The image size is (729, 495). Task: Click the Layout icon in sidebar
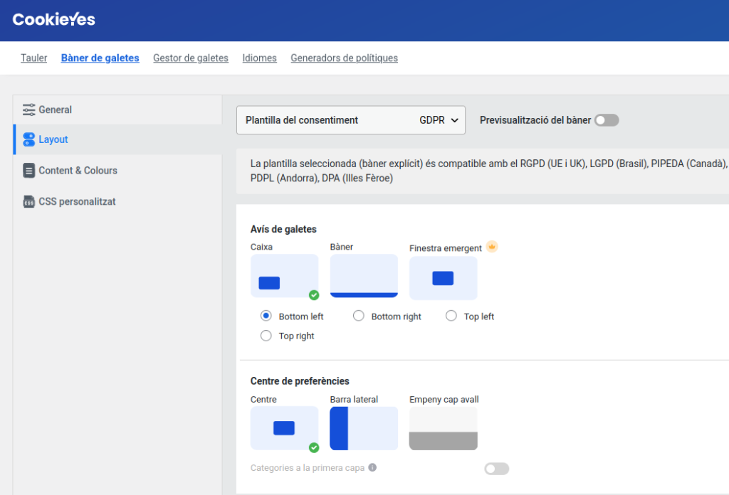(28, 139)
